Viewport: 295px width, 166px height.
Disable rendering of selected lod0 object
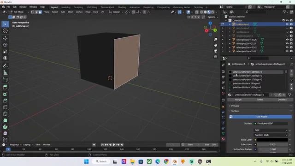291,24
